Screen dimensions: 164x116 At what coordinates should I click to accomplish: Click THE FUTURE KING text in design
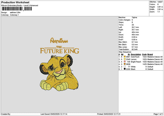click(x=60, y=50)
